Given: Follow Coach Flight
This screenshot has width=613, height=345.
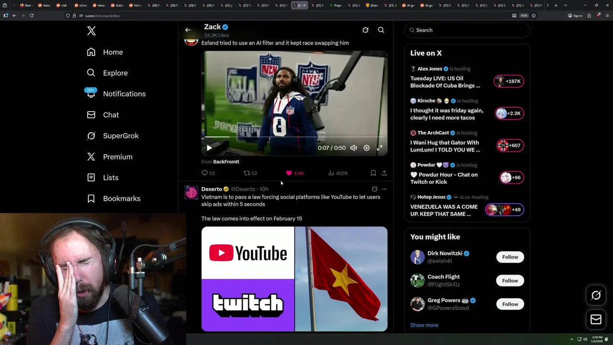Looking at the screenshot, I should point(510,281).
